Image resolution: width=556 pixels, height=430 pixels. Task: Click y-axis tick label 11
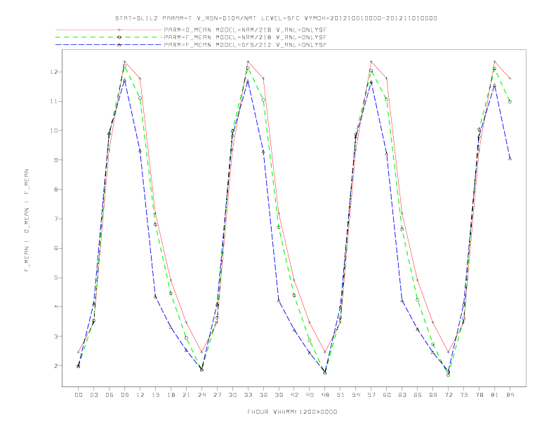[54, 101]
